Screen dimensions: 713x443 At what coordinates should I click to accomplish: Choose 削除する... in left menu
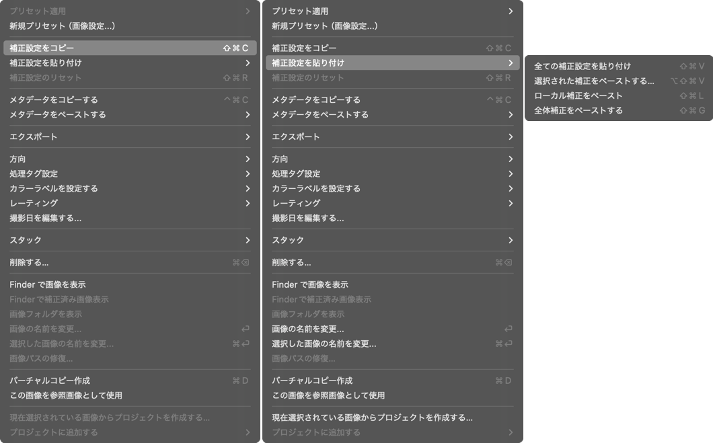(130, 262)
